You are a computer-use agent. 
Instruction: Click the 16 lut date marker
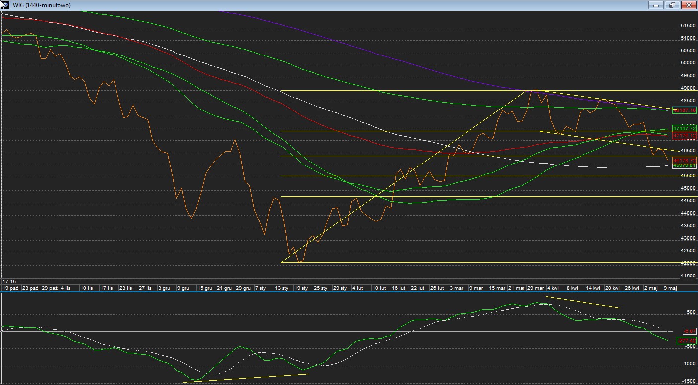399,288
